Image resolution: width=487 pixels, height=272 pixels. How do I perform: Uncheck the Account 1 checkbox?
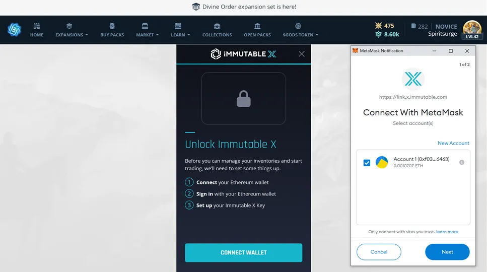coord(367,163)
